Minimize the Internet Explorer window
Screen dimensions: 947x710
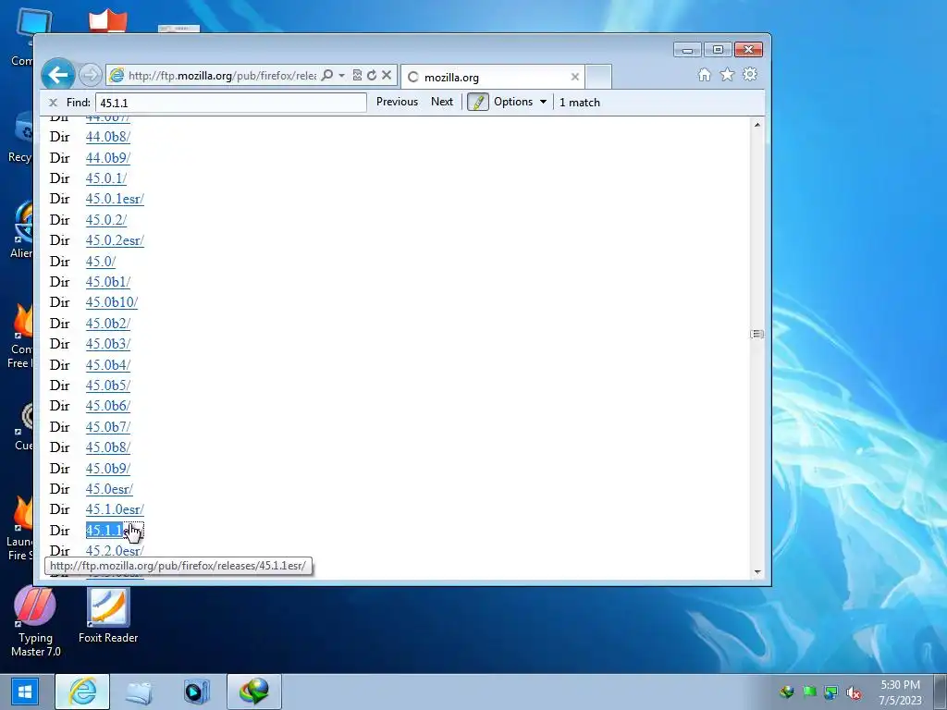687,50
